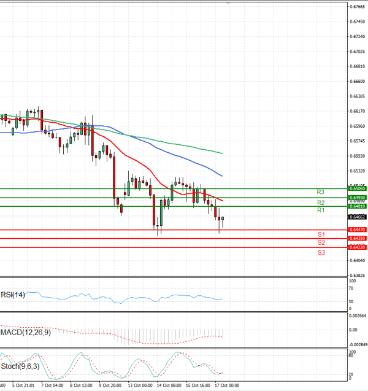Click the S2 support label
The width and height of the screenshot is (368, 391).
tap(321, 243)
